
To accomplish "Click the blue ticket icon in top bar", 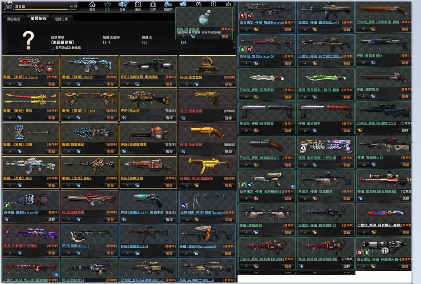I will tap(183, 4).
